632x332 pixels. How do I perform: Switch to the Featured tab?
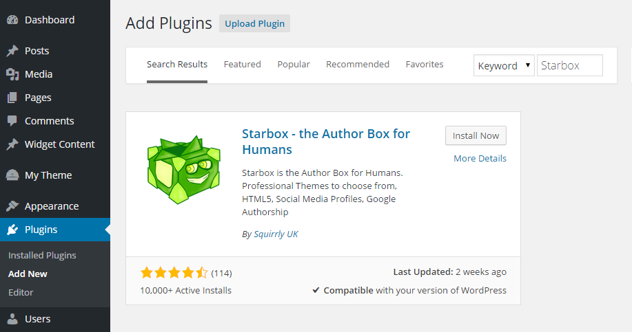pyautogui.click(x=242, y=65)
